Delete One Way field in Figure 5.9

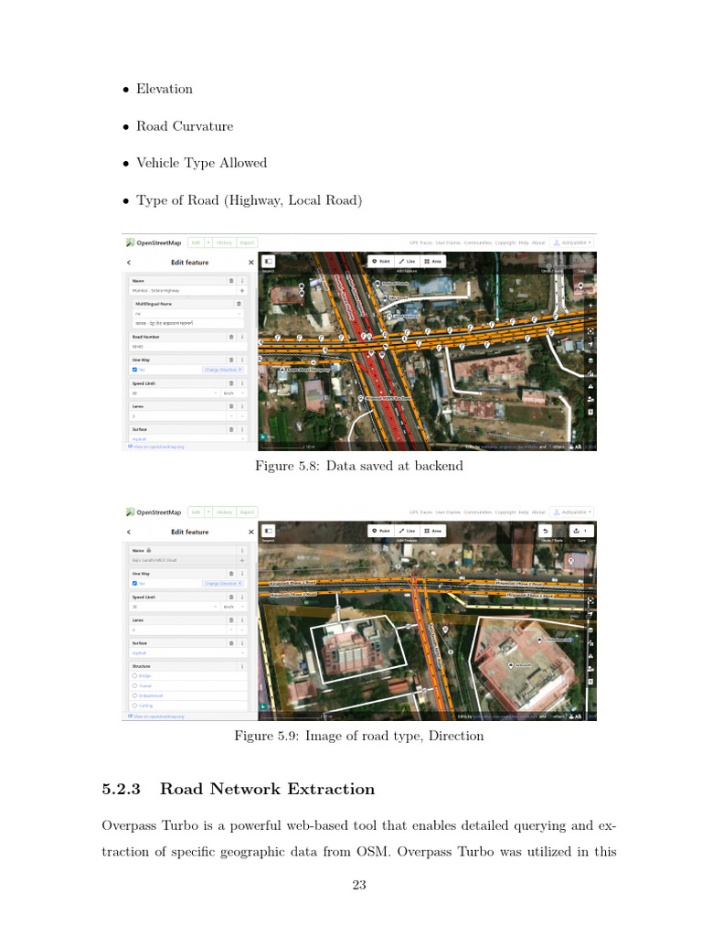[x=231, y=573]
